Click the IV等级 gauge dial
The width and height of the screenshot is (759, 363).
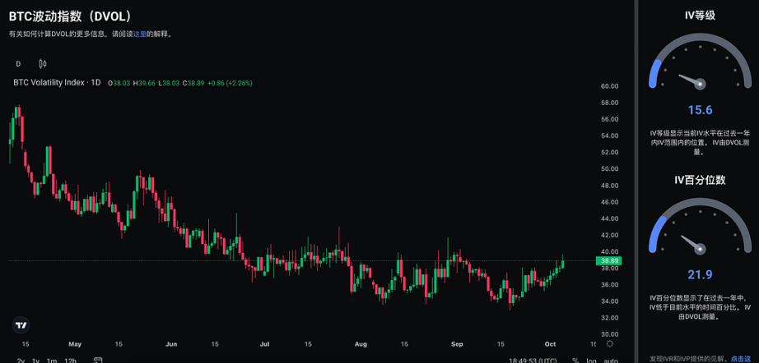click(700, 71)
